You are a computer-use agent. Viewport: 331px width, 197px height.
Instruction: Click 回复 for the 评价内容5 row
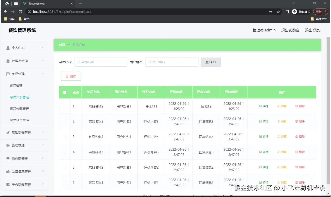(282, 121)
